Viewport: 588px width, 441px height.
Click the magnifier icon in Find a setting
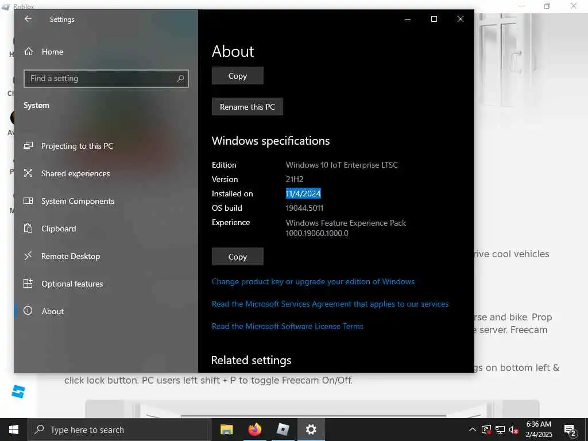(x=180, y=78)
